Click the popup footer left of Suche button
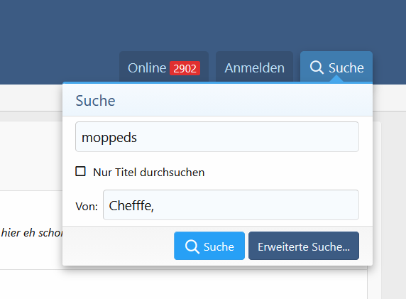Screen dimensions: 406x299 (118, 246)
